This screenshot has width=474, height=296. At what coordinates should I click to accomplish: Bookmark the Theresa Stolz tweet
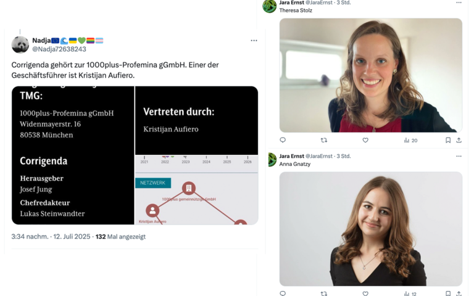coord(448,140)
